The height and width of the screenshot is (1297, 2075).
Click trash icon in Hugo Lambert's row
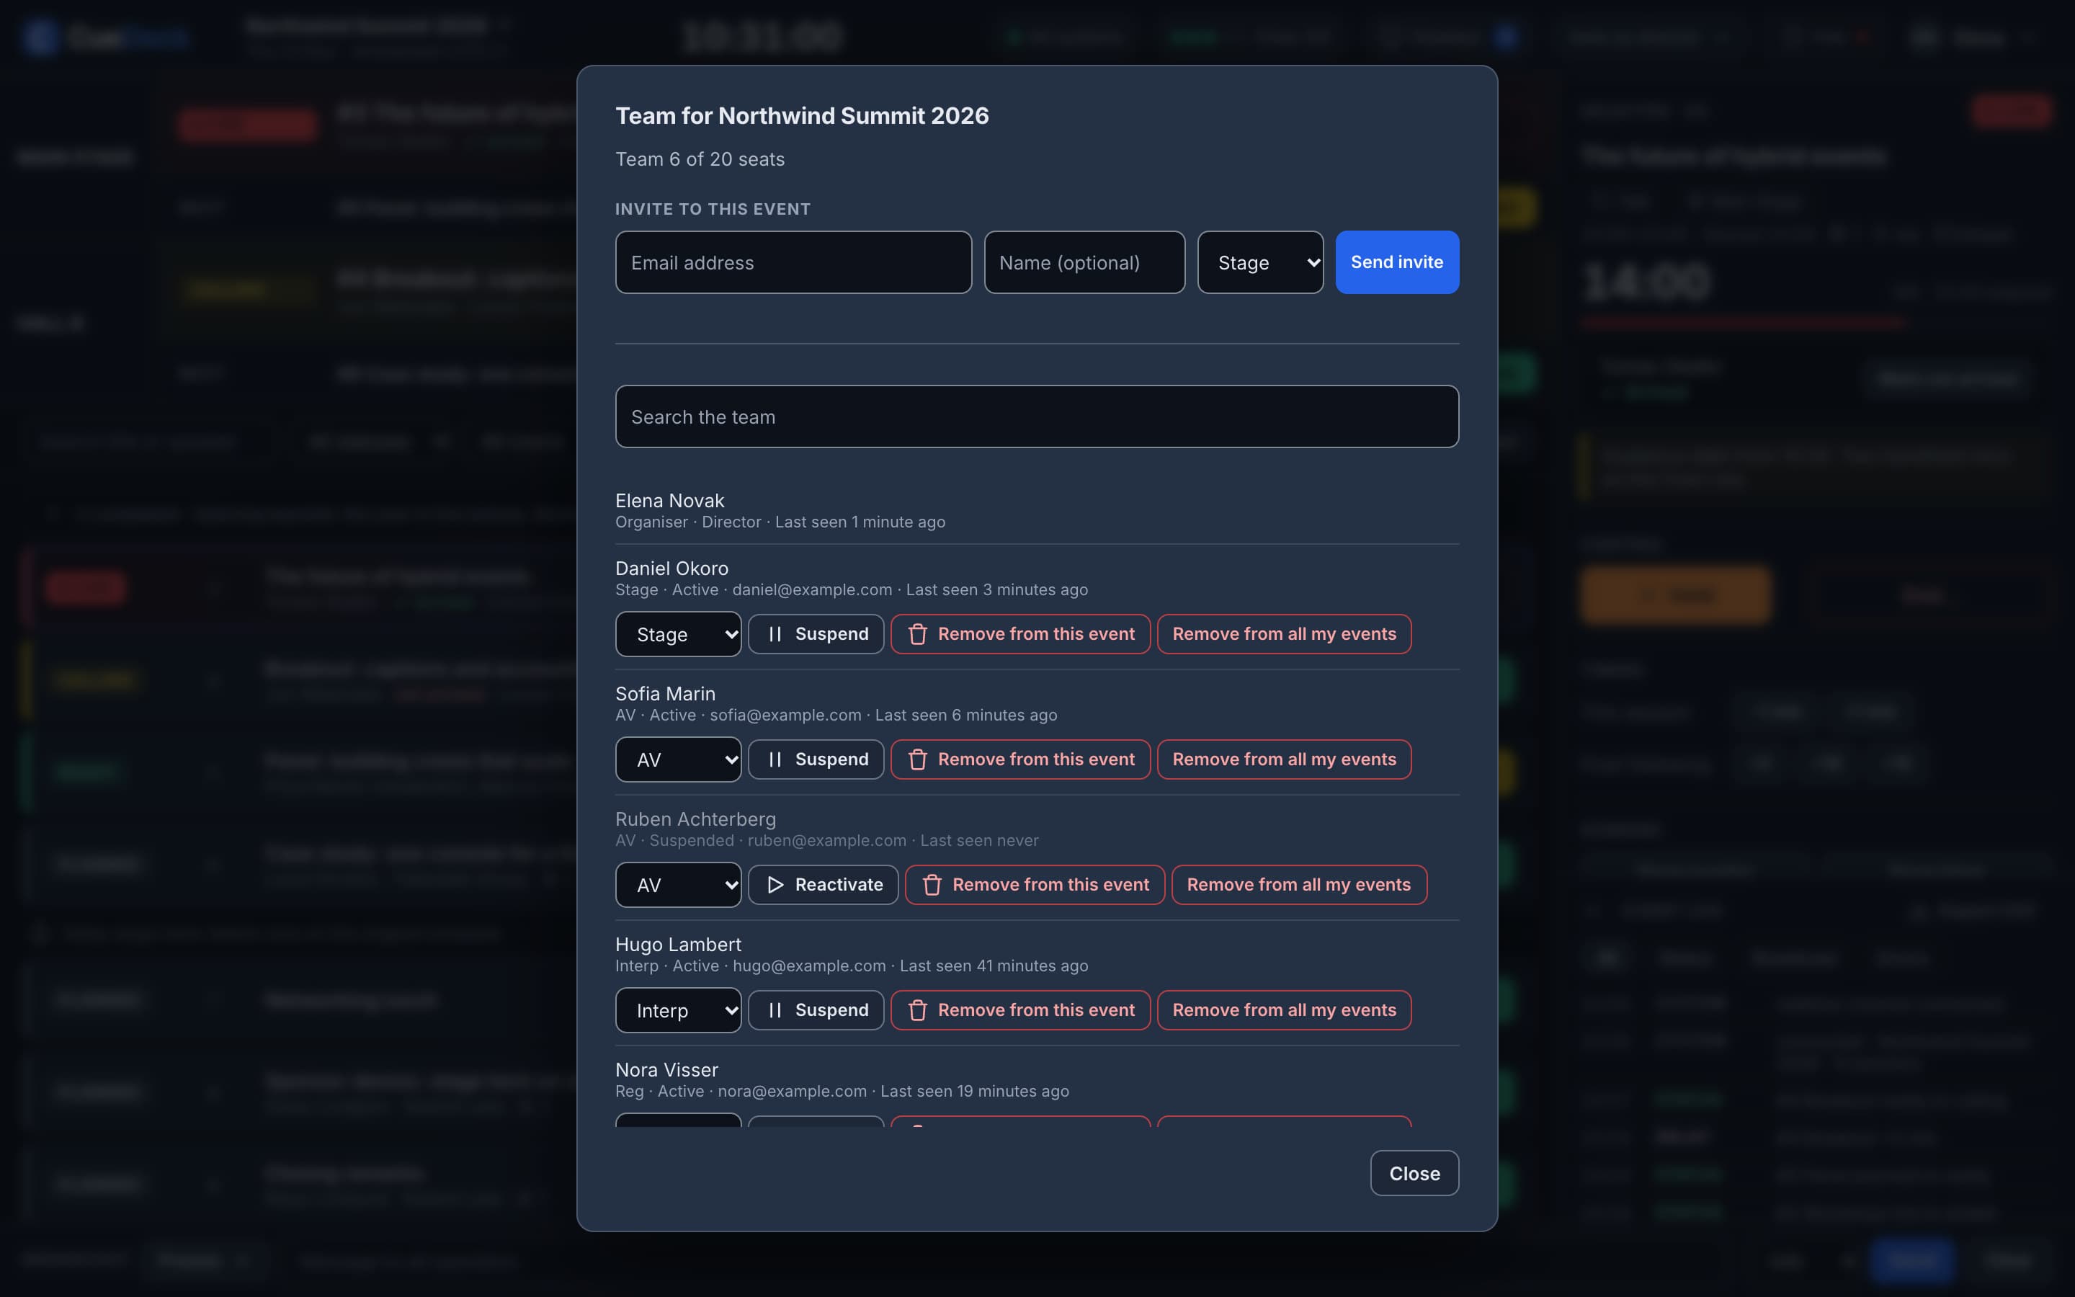click(917, 1009)
